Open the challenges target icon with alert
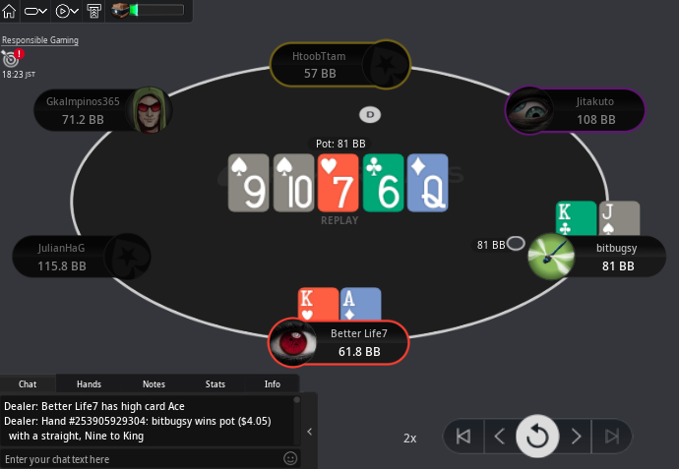The width and height of the screenshot is (679, 469). click(11, 58)
